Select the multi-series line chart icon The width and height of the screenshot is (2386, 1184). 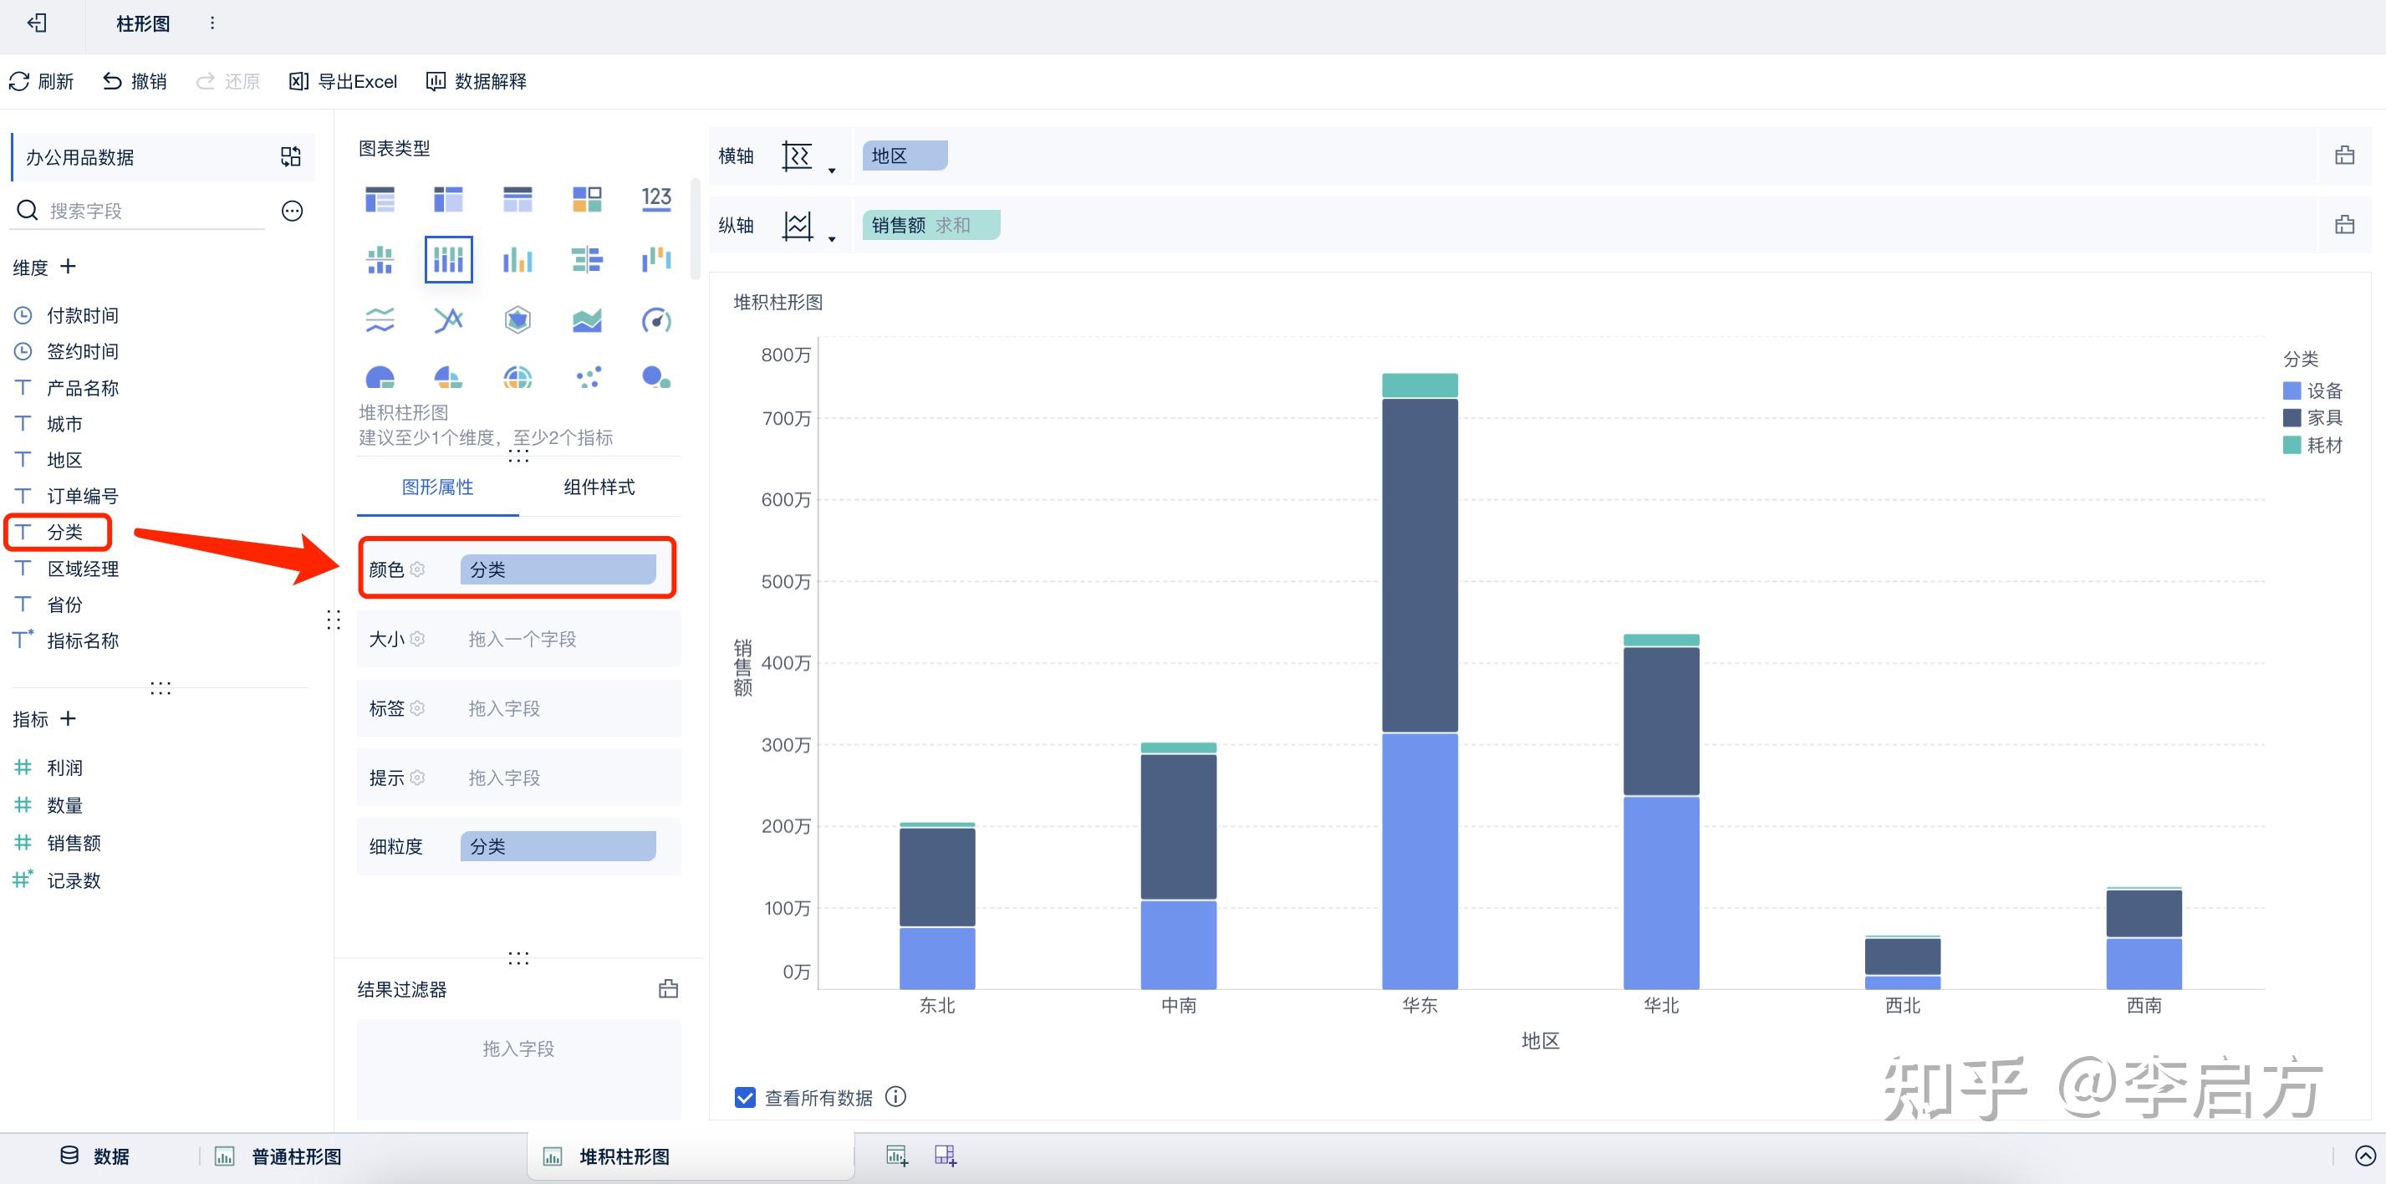tap(448, 320)
